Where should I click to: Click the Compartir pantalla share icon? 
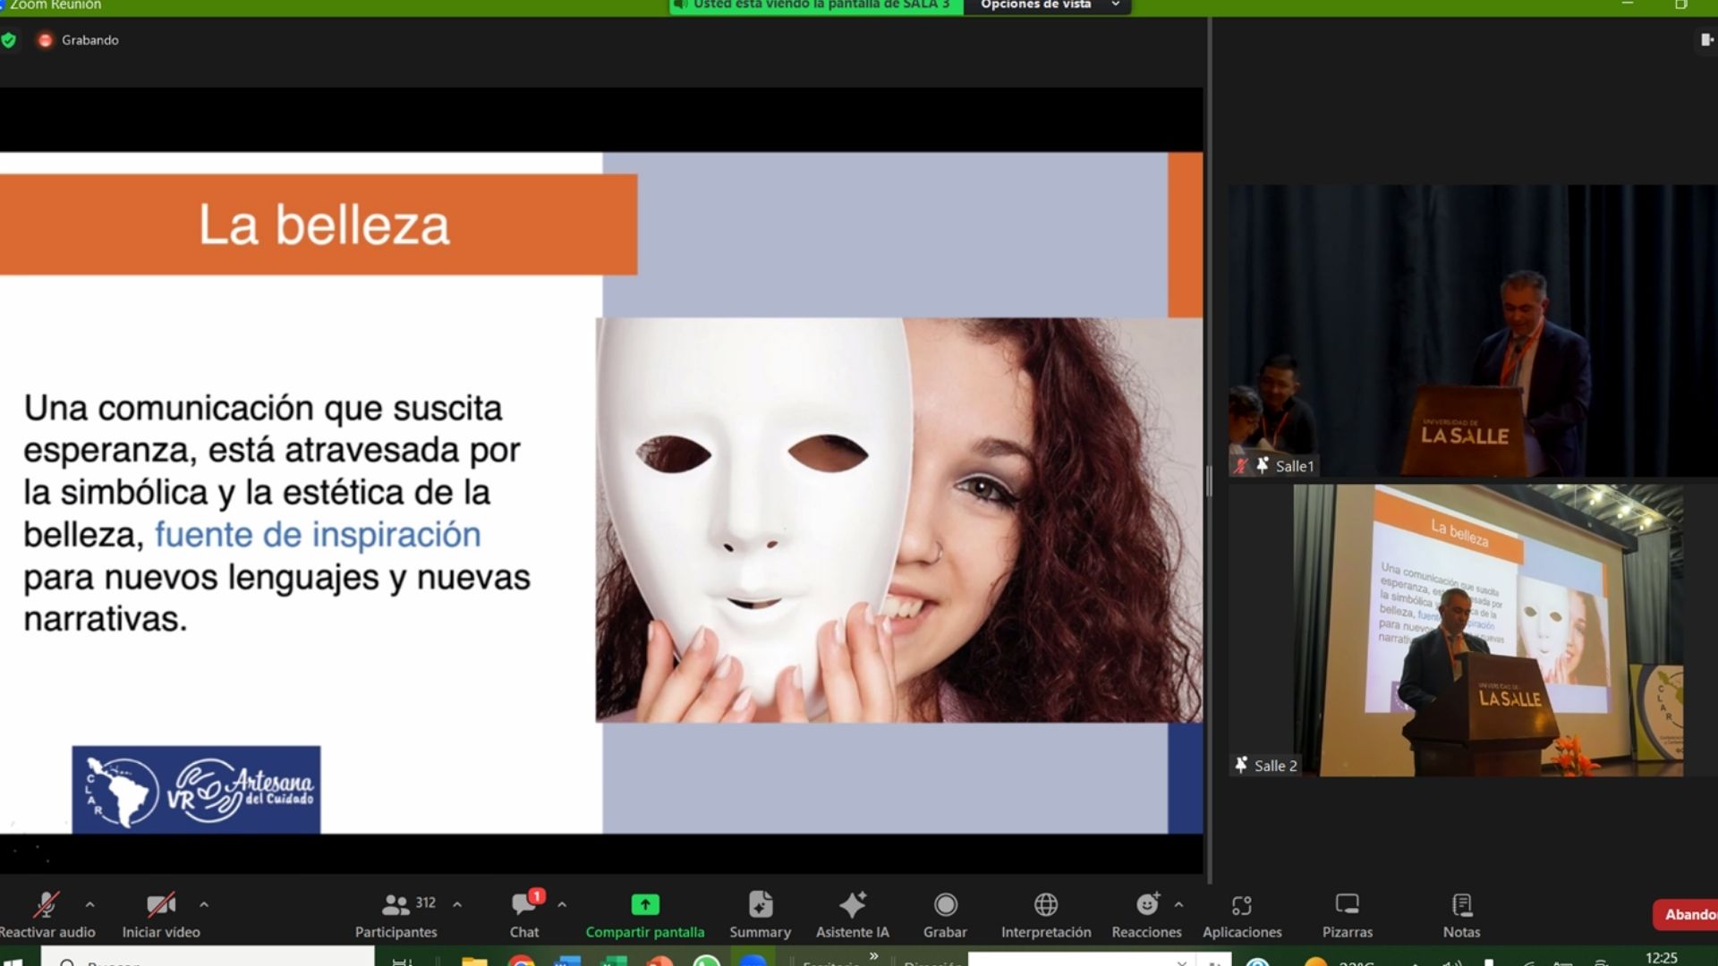644,905
